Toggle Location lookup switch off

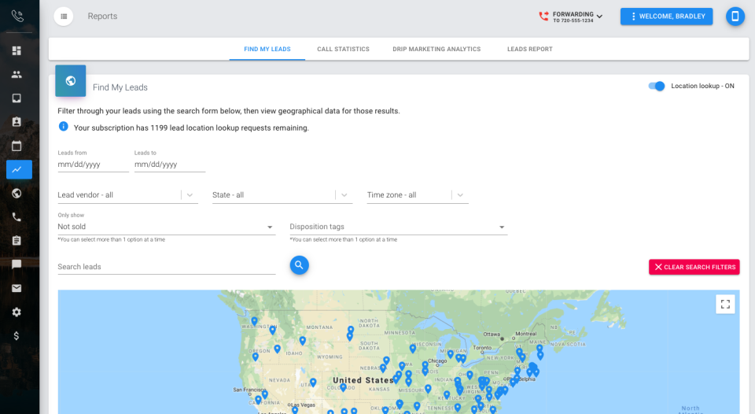pos(656,87)
